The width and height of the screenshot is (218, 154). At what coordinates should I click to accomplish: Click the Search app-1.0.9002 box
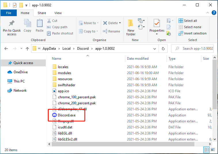[x=192, y=49]
